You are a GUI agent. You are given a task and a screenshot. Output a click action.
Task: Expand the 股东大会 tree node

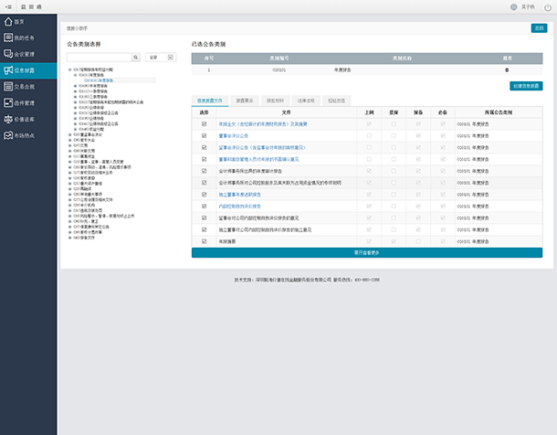tap(70, 140)
